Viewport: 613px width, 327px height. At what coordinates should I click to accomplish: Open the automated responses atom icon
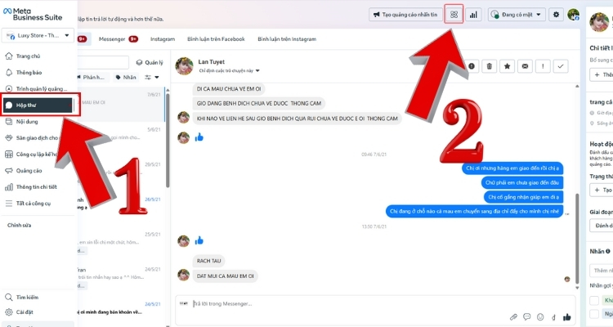[x=454, y=15]
